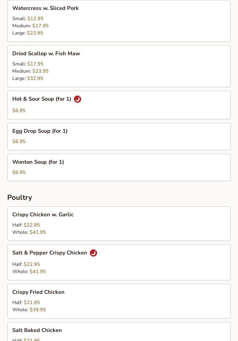Open Crispy Chicken w. Garlic item
Viewport: 238px width, 341px height.
(x=119, y=224)
